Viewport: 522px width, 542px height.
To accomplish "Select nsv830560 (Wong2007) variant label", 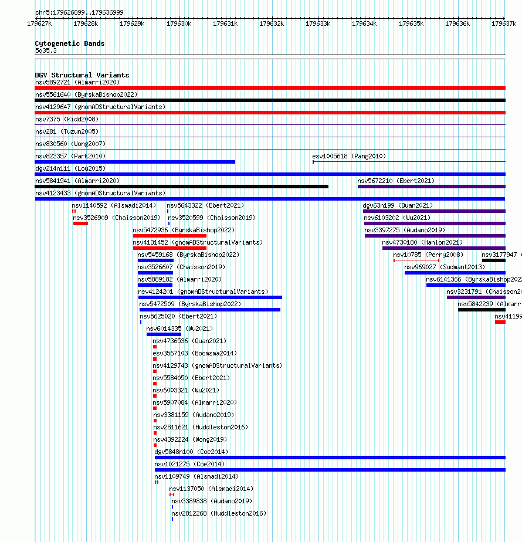I will tap(70, 144).
